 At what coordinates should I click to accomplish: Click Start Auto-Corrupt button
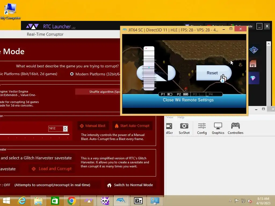click(132, 126)
